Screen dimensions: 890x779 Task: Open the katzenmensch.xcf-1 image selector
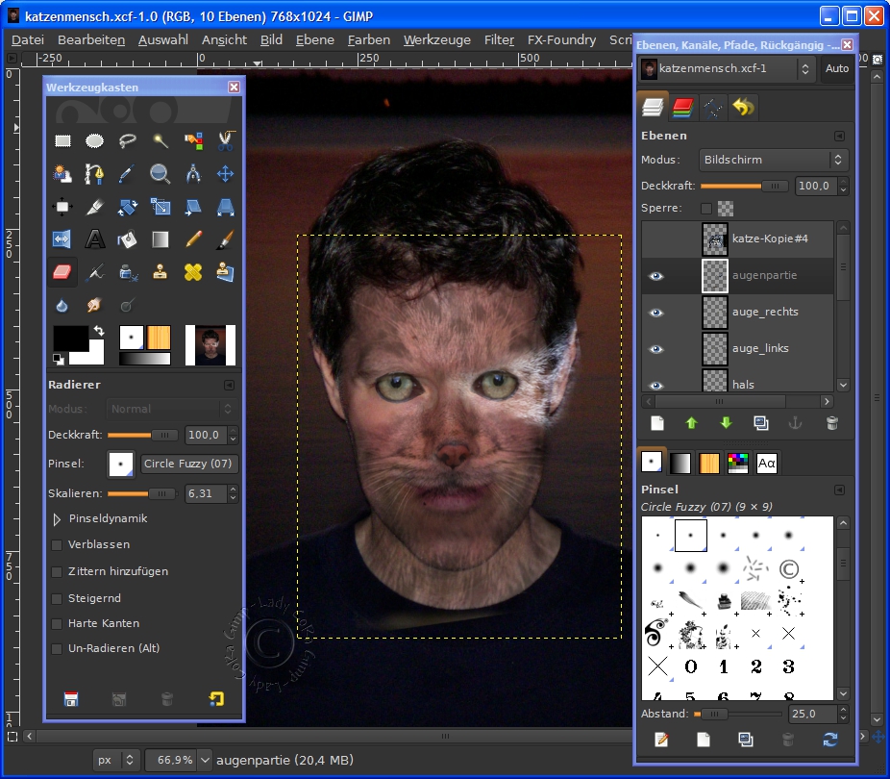point(727,68)
